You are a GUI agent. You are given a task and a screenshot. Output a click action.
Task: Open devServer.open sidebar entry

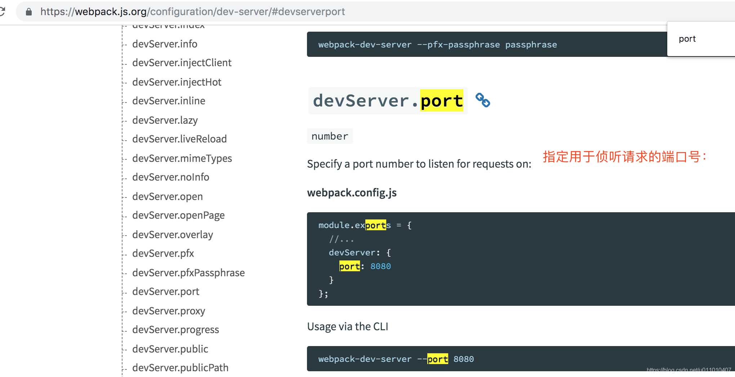[x=168, y=196]
